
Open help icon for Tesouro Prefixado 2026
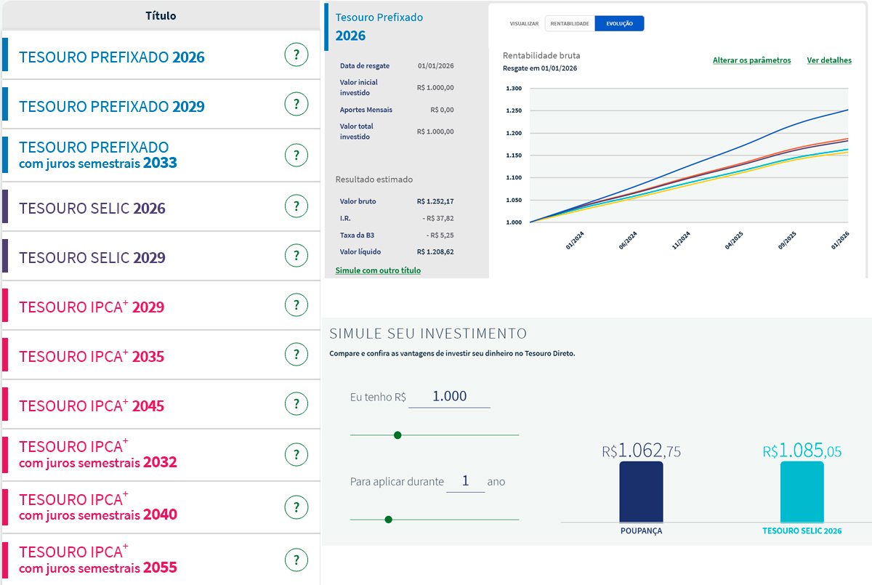pyautogui.click(x=296, y=55)
